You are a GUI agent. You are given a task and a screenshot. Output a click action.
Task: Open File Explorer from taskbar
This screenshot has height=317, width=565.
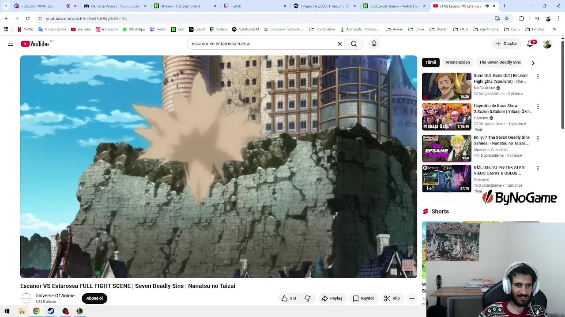22,311
